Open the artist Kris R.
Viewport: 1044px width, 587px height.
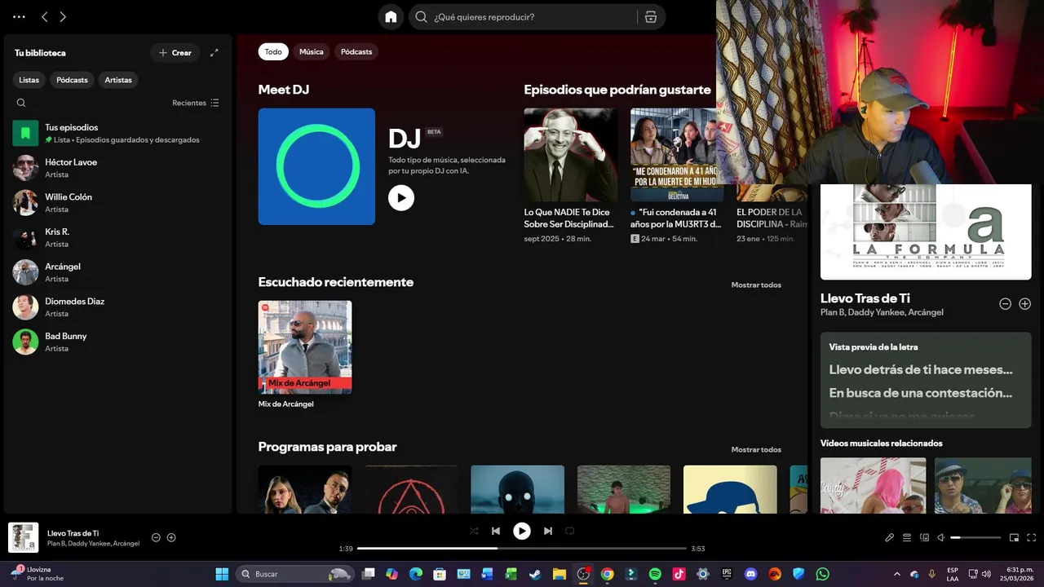click(118, 237)
